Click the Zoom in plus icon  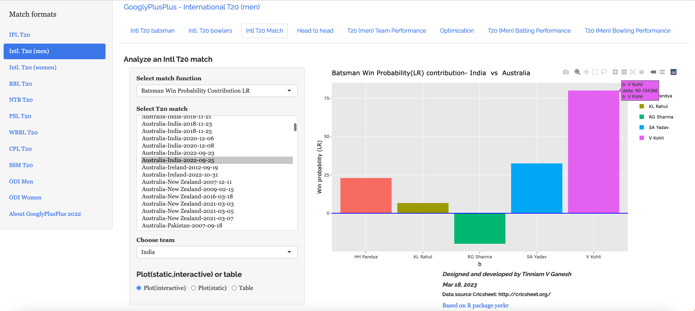(x=615, y=72)
